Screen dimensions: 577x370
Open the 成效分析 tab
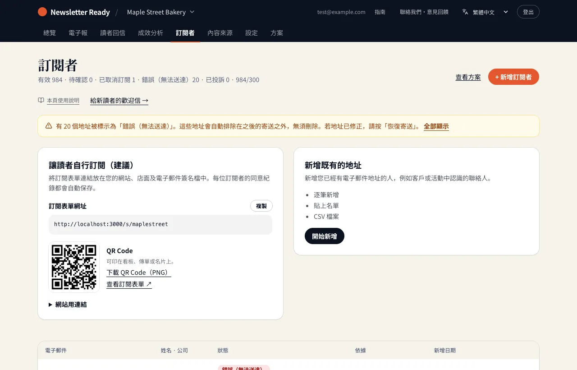click(151, 32)
